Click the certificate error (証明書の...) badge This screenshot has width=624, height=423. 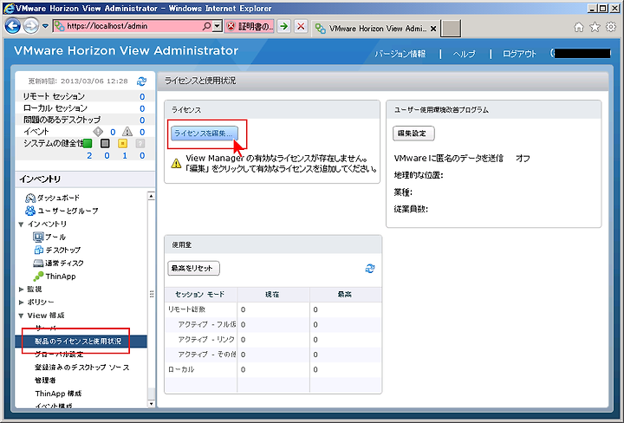(250, 27)
